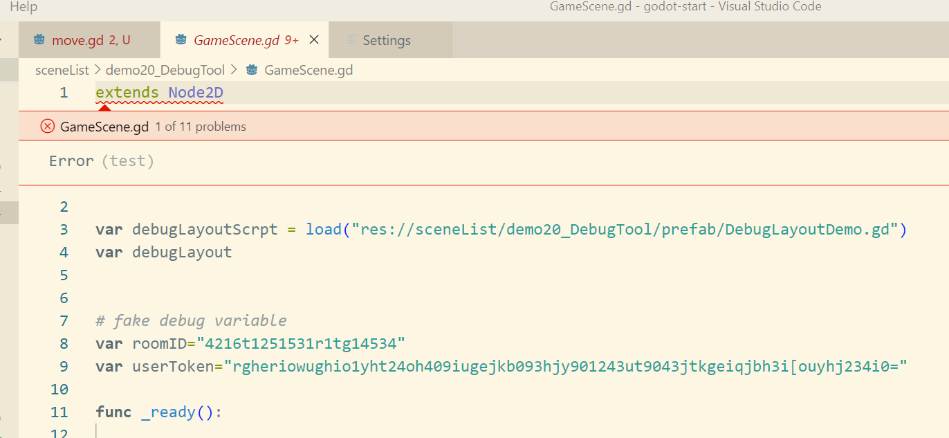
Task: Click the "# fake debug variable" comment
Action: tap(191, 321)
